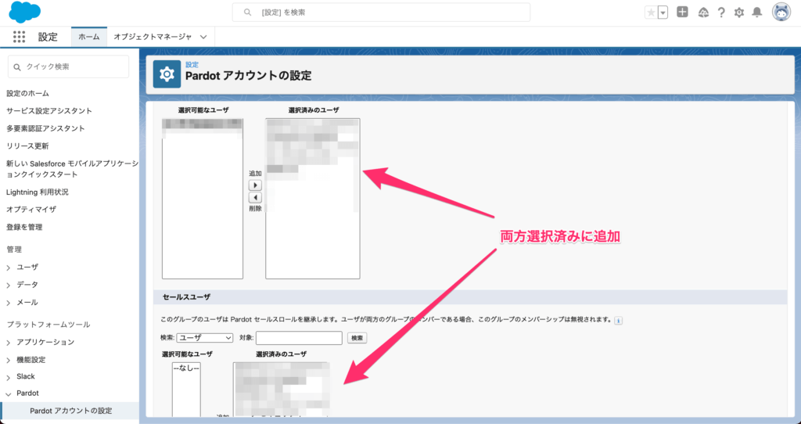The height and width of the screenshot is (424, 801).
Task: Open the setup gear icon in header
Action: point(739,13)
